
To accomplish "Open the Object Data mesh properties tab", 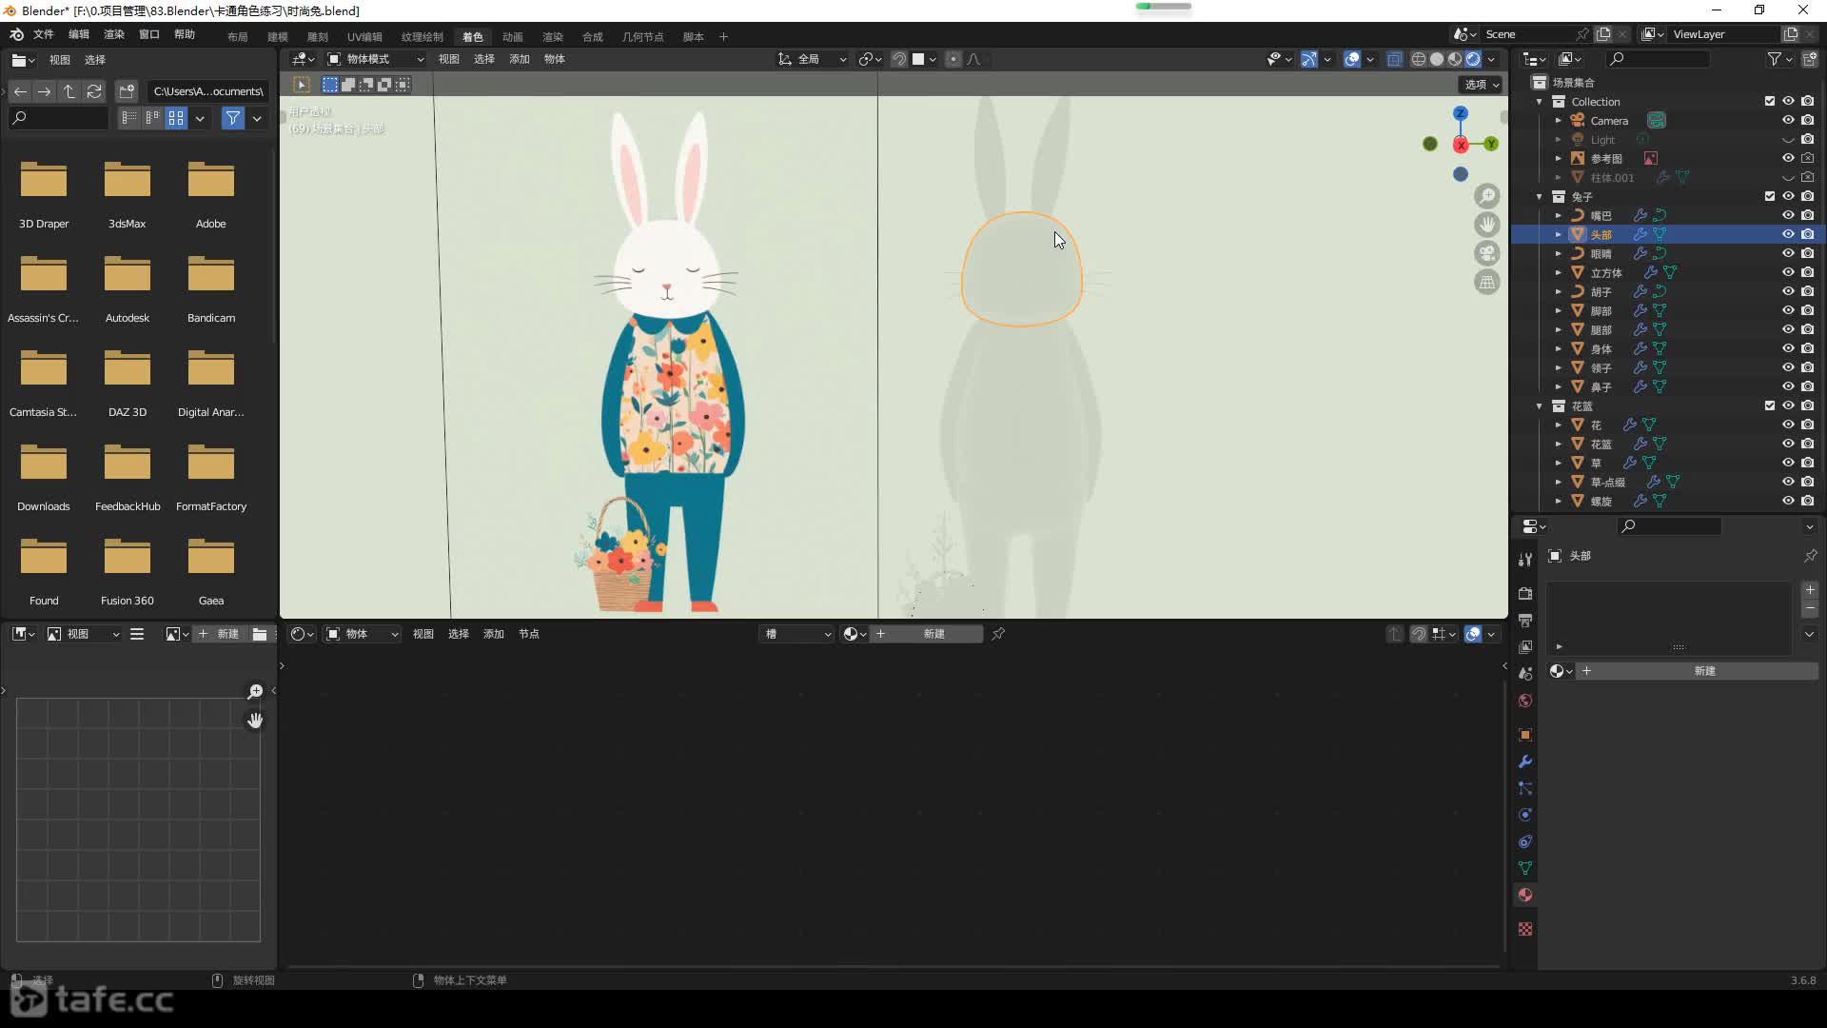I will (x=1525, y=868).
